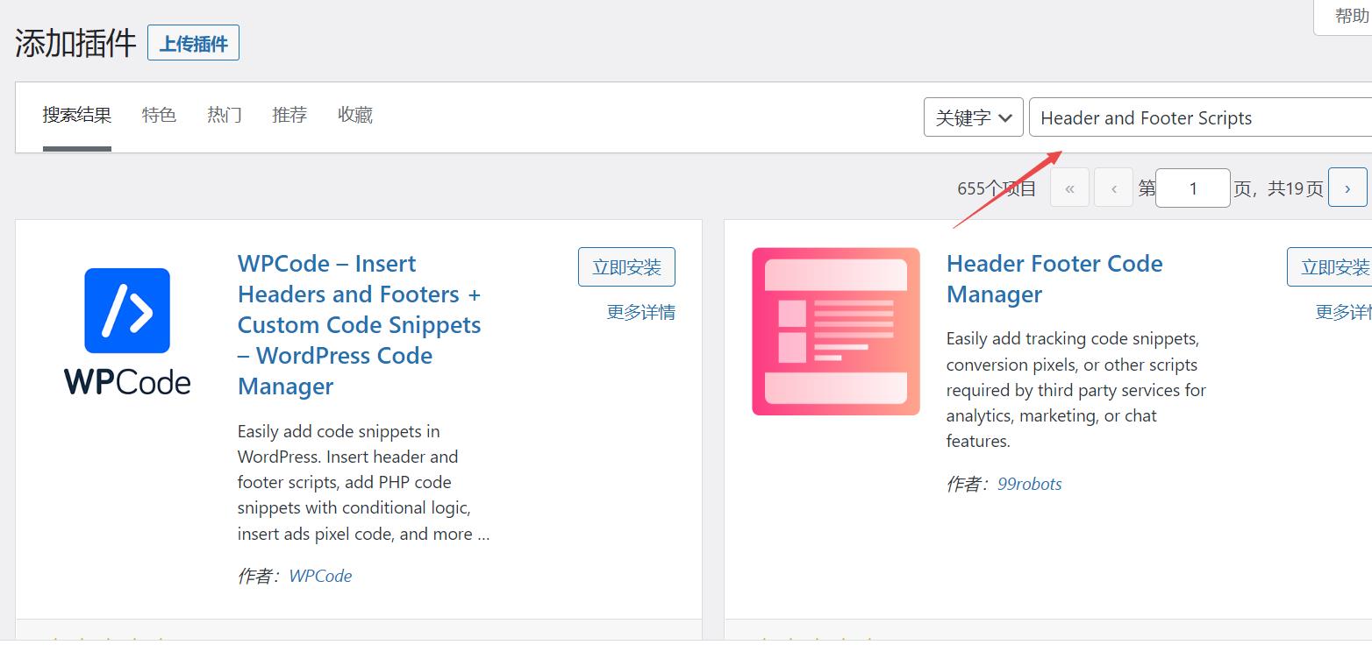Open the 关键字 search type dropdown
Viewport: 1372px width, 645px height.
tap(973, 117)
